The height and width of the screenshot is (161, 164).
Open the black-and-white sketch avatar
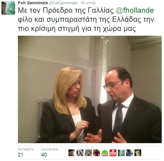[80, 153]
